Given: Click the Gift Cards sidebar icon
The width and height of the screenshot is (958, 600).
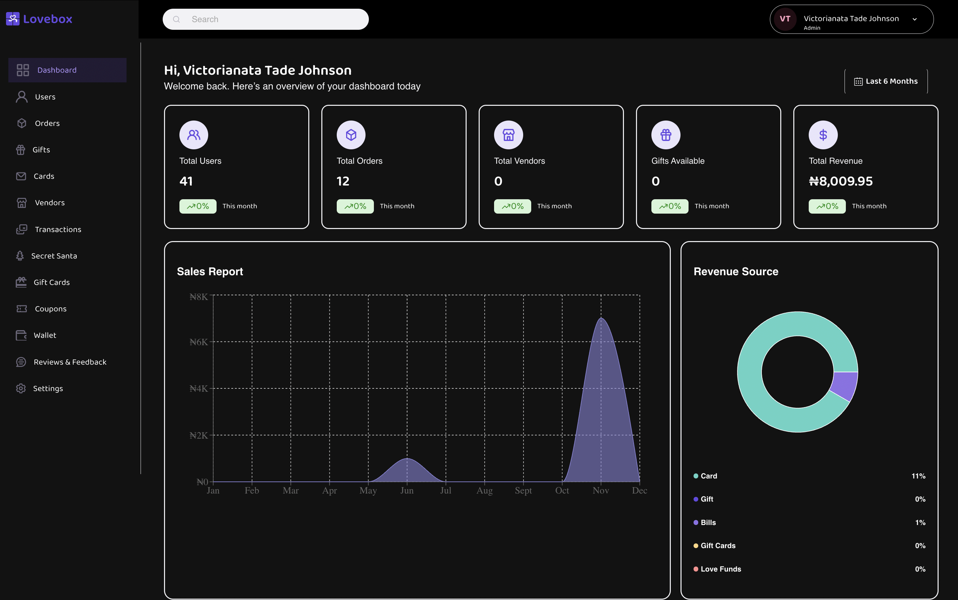Looking at the screenshot, I should tap(21, 282).
